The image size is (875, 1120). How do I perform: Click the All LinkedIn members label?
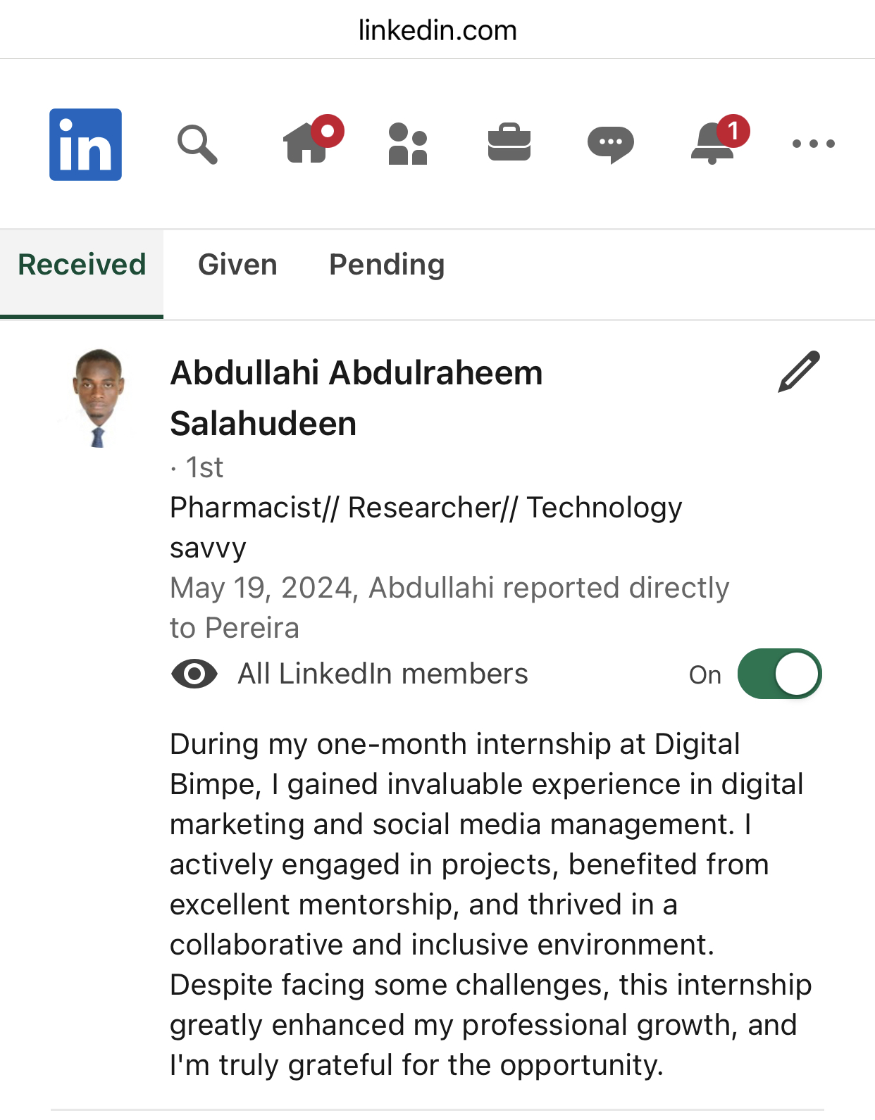tap(383, 674)
